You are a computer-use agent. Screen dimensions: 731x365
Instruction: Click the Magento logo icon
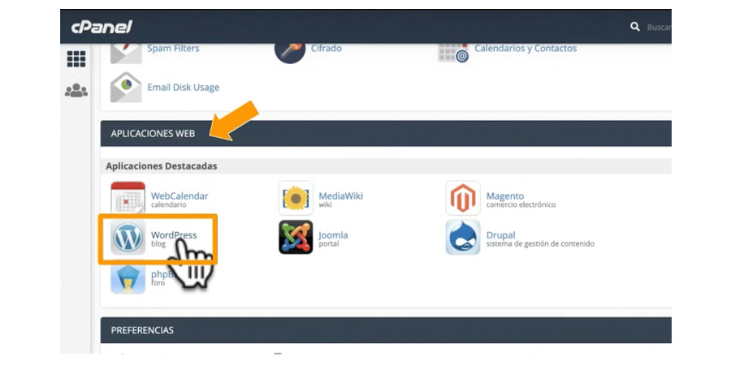click(x=463, y=198)
